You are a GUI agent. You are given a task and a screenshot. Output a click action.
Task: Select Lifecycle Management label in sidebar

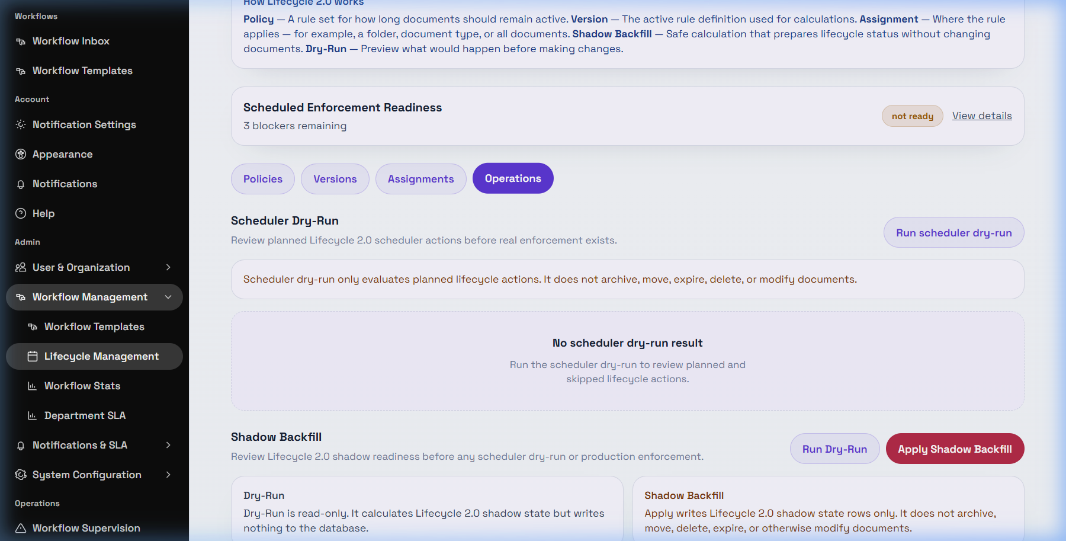pyautogui.click(x=102, y=356)
